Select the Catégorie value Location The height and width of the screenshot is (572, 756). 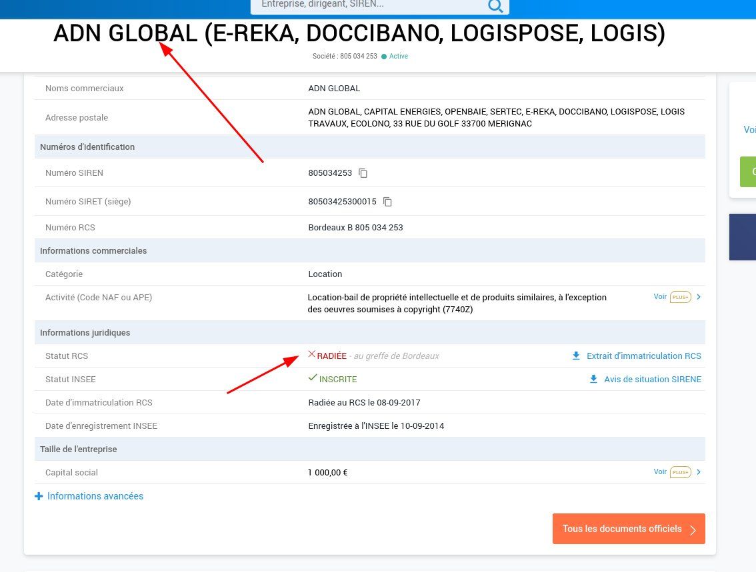coord(325,274)
